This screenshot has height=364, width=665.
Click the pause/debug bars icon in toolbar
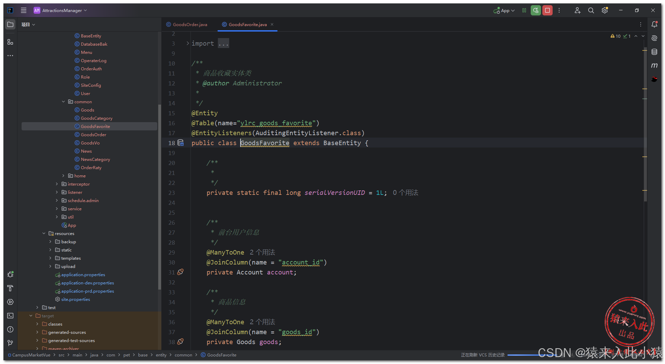coord(524,10)
